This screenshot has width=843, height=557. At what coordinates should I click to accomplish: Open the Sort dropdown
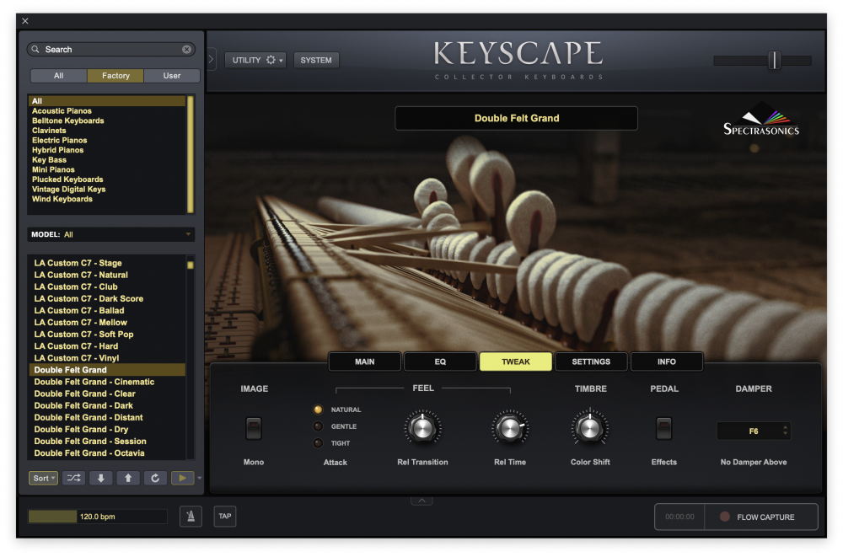click(x=43, y=478)
